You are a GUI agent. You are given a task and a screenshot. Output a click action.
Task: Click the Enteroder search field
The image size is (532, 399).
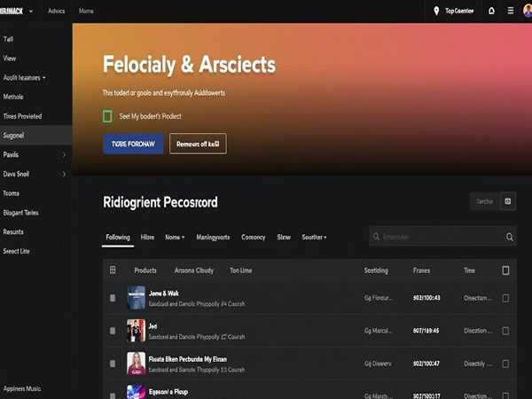pyautogui.click(x=439, y=238)
